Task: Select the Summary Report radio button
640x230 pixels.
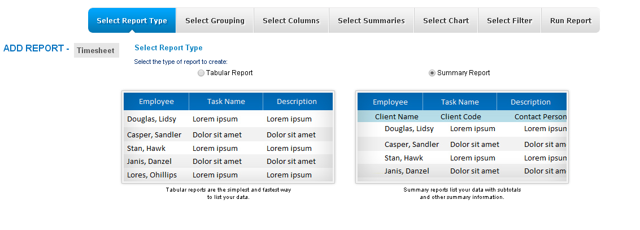Action: tap(432, 73)
